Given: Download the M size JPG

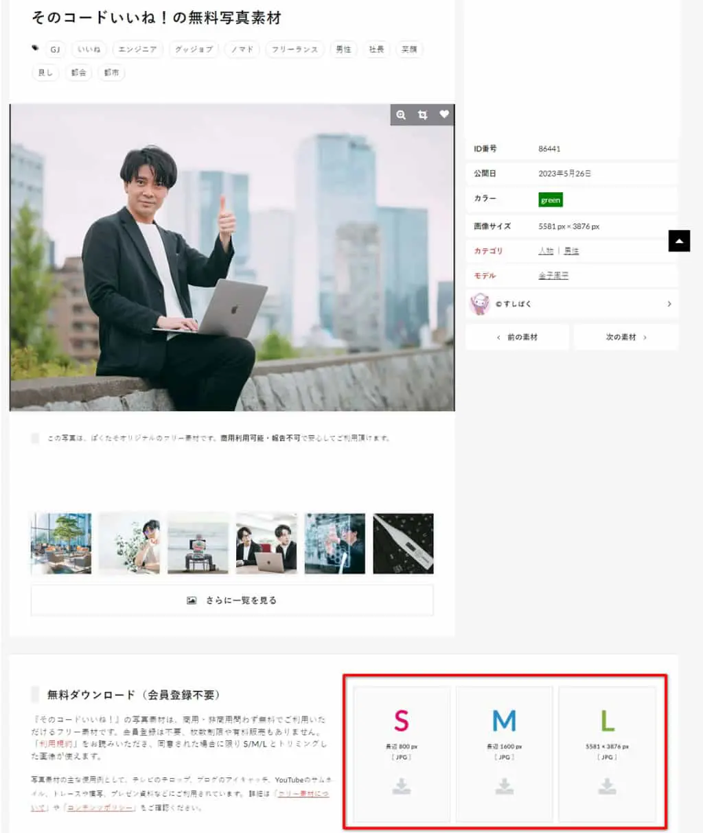Looking at the screenshot, I should [505, 754].
